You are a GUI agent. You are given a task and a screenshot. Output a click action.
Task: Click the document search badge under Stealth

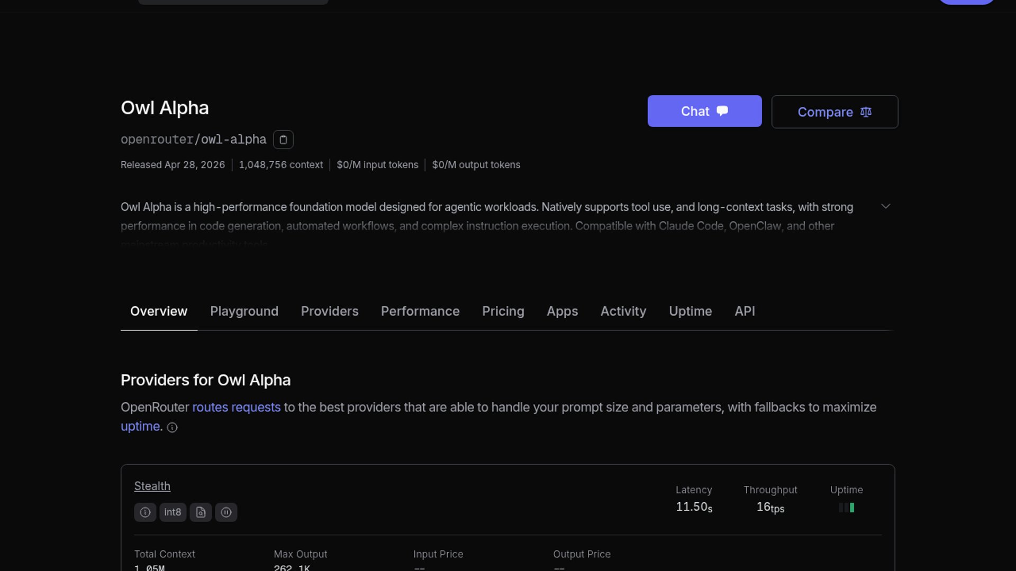pos(201,512)
